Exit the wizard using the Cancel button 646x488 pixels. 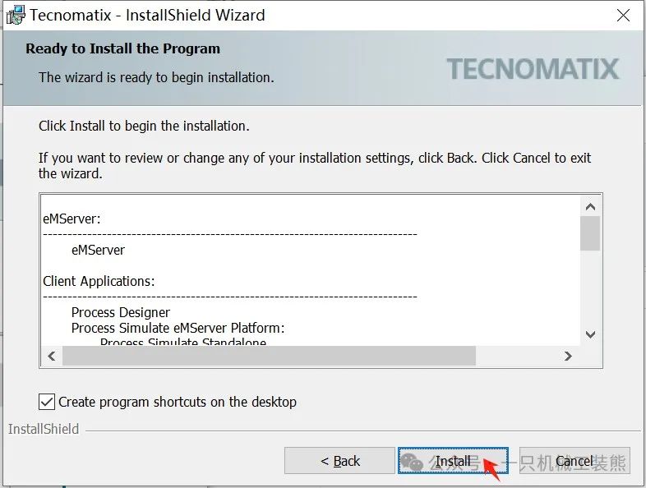[x=574, y=461]
